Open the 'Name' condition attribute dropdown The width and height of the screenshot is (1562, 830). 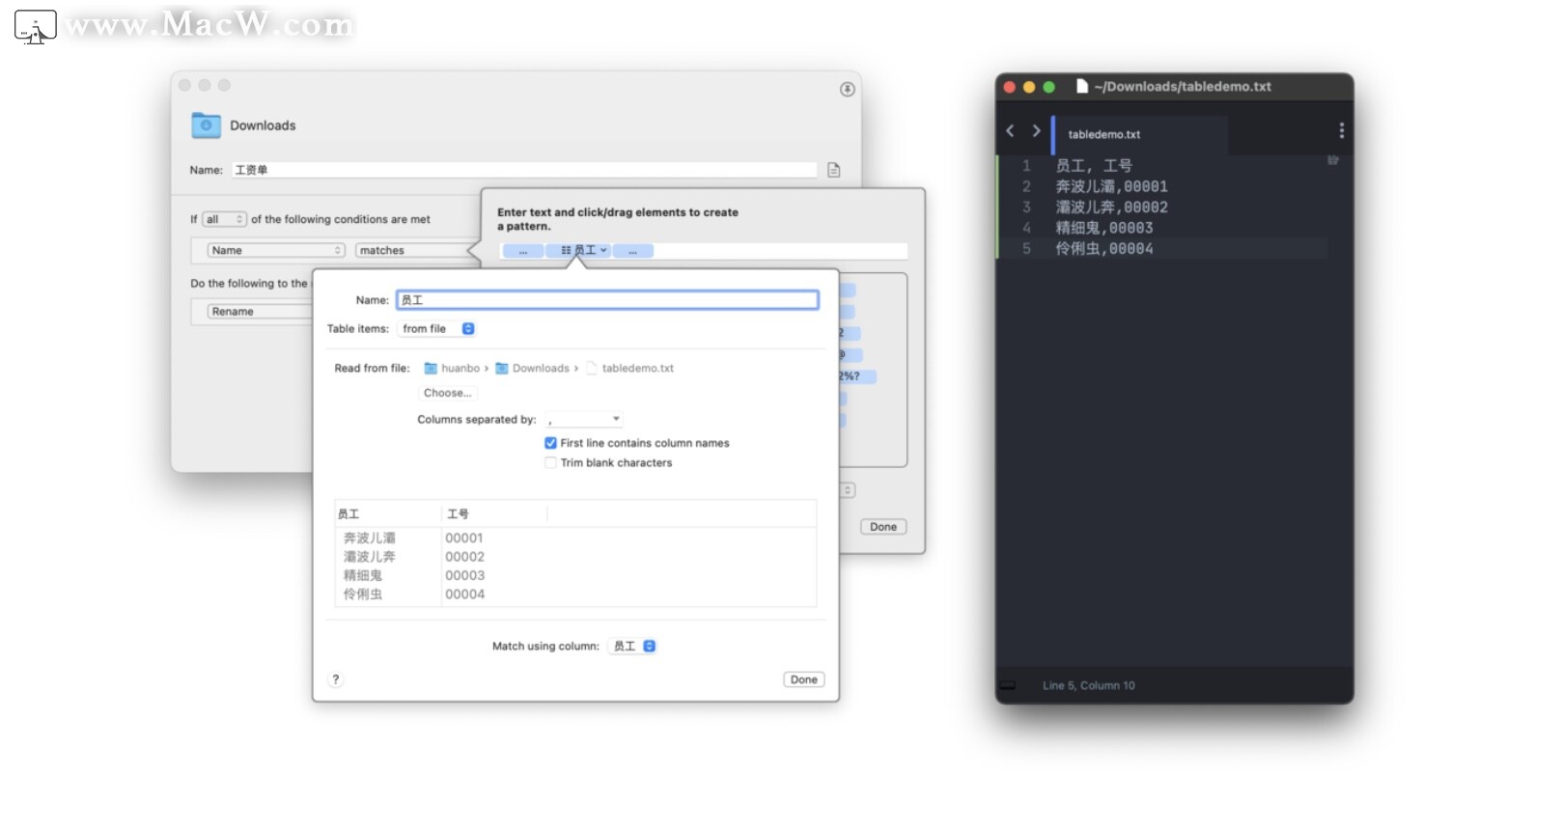point(276,250)
